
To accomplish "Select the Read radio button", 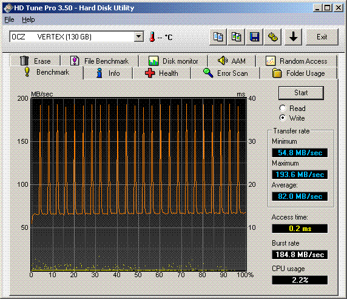I will point(282,108).
